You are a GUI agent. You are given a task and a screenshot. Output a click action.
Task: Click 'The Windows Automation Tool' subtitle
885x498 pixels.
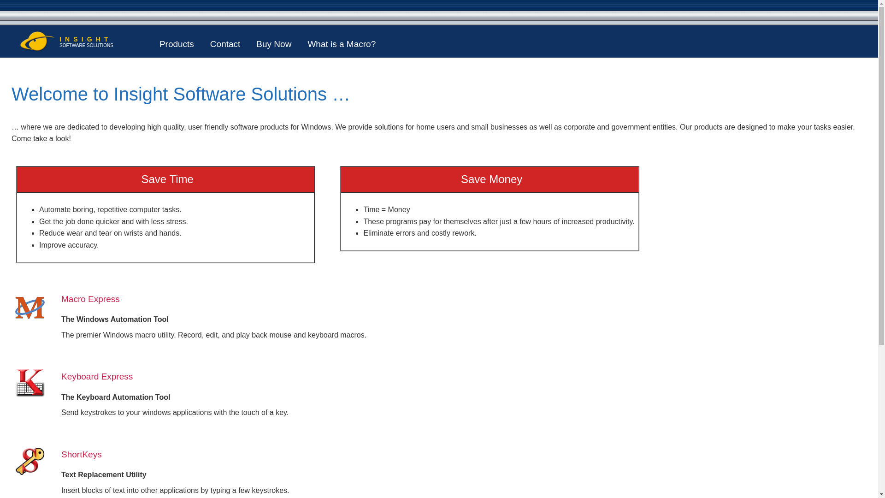click(x=115, y=319)
